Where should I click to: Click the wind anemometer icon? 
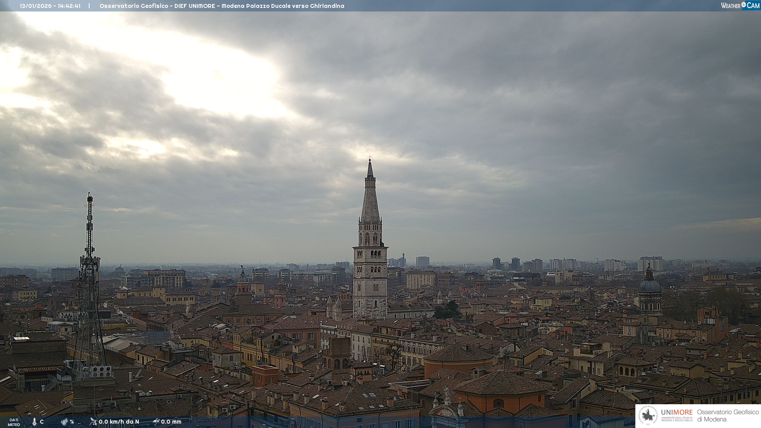(93, 422)
